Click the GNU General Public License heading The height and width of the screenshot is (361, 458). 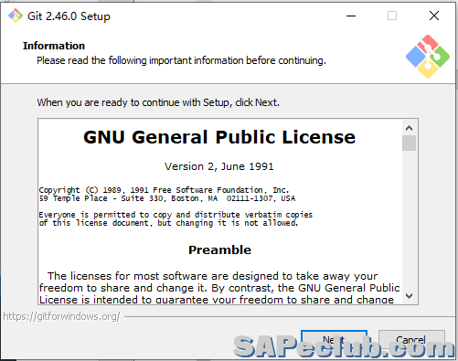coord(219,137)
